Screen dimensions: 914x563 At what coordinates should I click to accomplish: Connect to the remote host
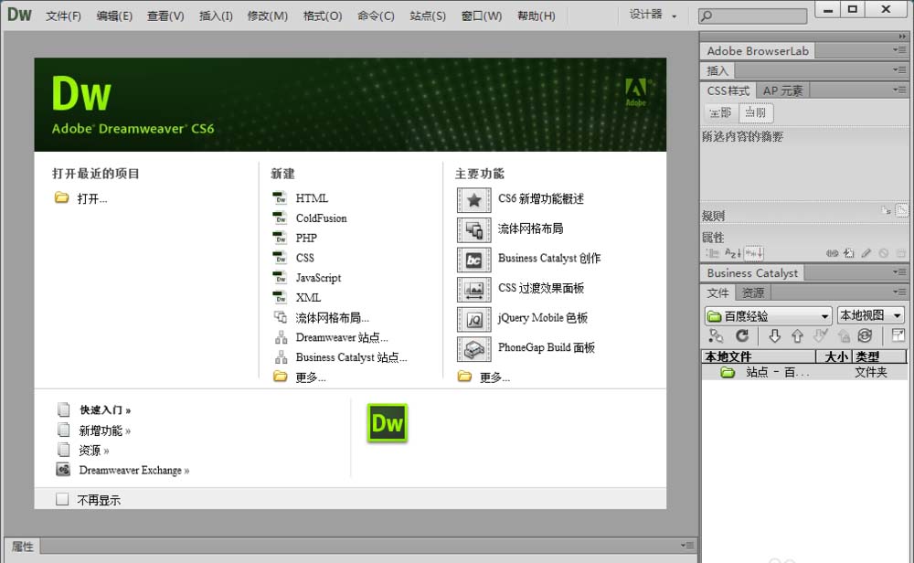717,336
